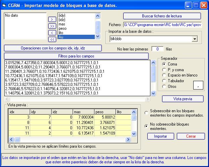Screen dimensions: 209x167
Task: Click raw data line starting 2.768646
Action: [x=53, y=89]
